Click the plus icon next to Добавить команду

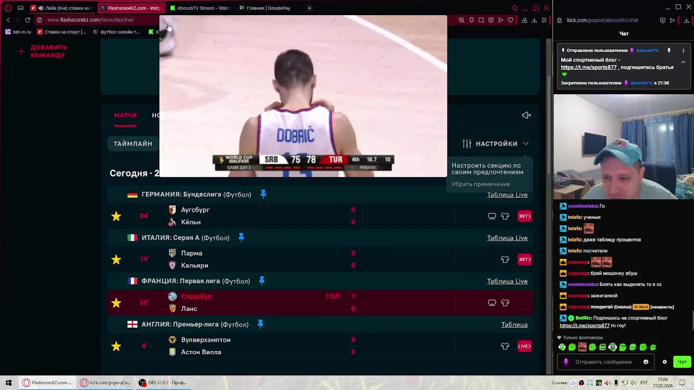pyautogui.click(x=21, y=51)
